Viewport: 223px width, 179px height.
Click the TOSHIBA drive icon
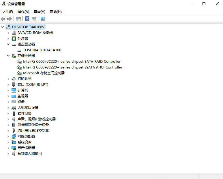19,51
